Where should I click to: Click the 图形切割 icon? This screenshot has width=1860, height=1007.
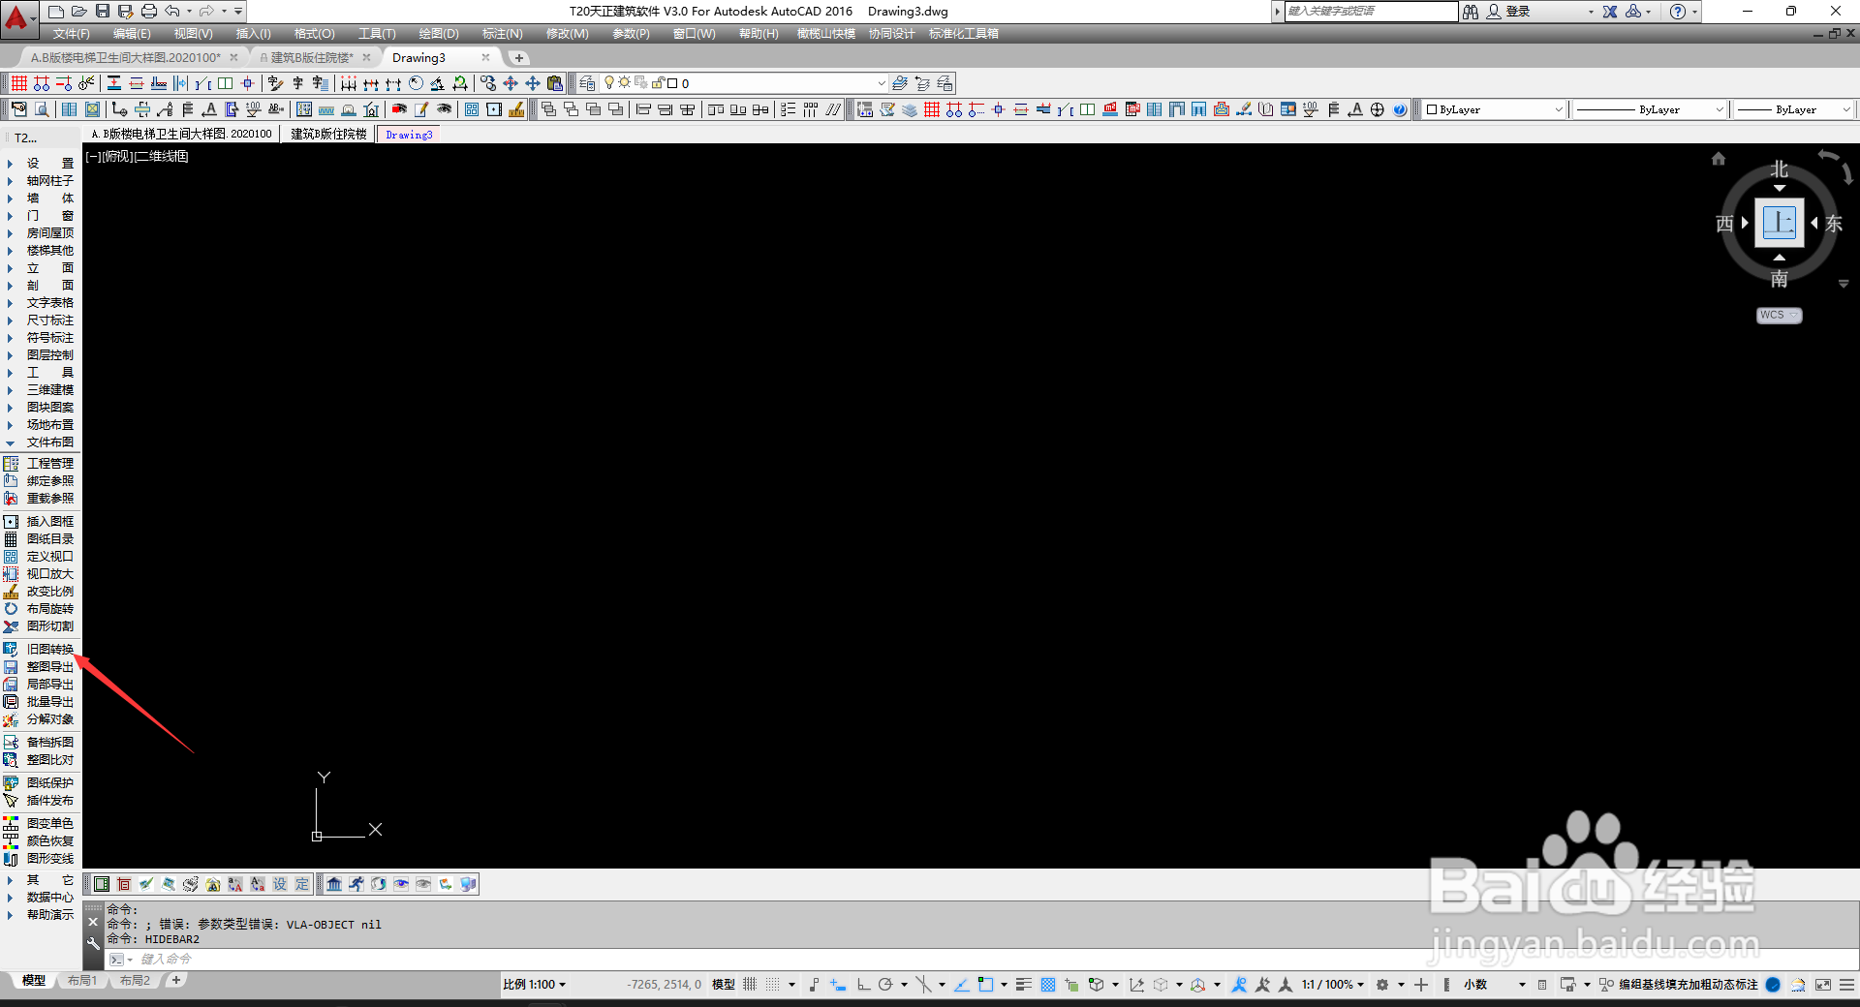[12, 626]
